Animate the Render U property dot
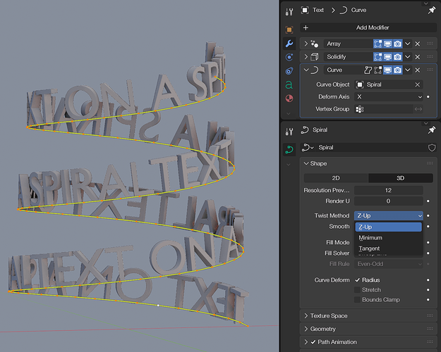The width and height of the screenshot is (441, 352). [428, 201]
